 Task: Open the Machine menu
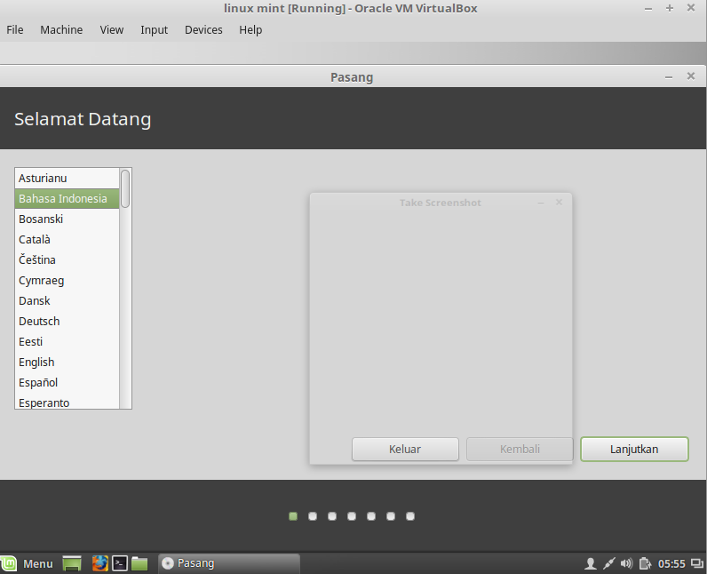tap(61, 29)
